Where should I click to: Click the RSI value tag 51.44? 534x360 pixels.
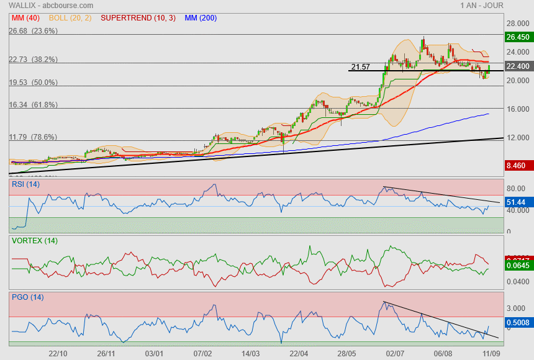(517, 202)
